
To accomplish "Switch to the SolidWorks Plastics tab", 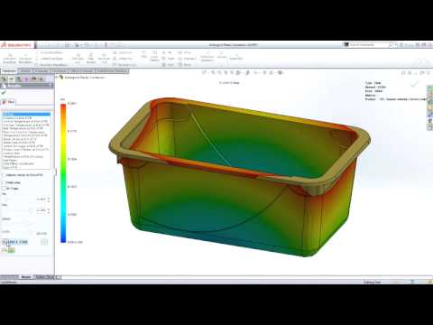I will pyautogui.click(x=112, y=71).
